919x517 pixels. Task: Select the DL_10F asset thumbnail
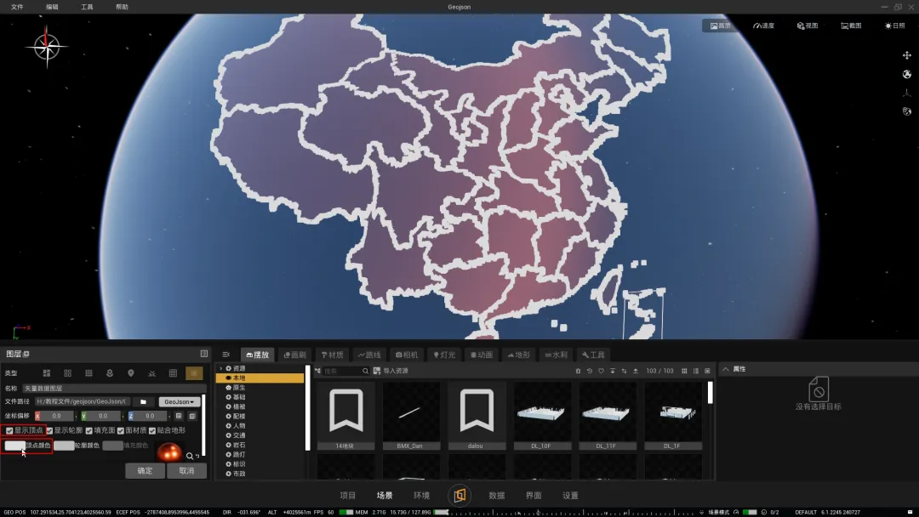[x=542, y=417]
